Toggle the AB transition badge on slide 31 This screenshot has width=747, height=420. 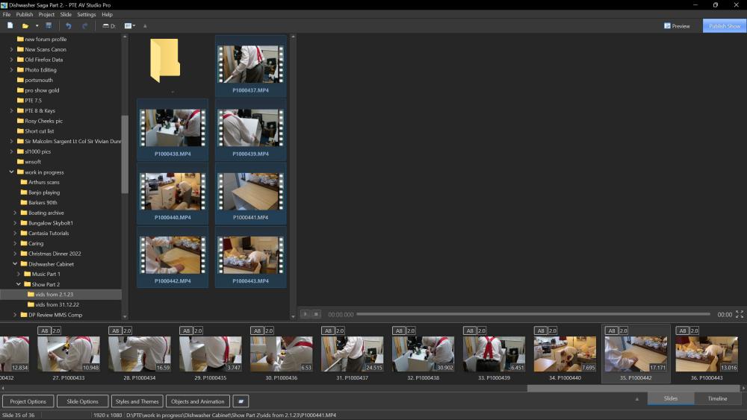pos(328,330)
